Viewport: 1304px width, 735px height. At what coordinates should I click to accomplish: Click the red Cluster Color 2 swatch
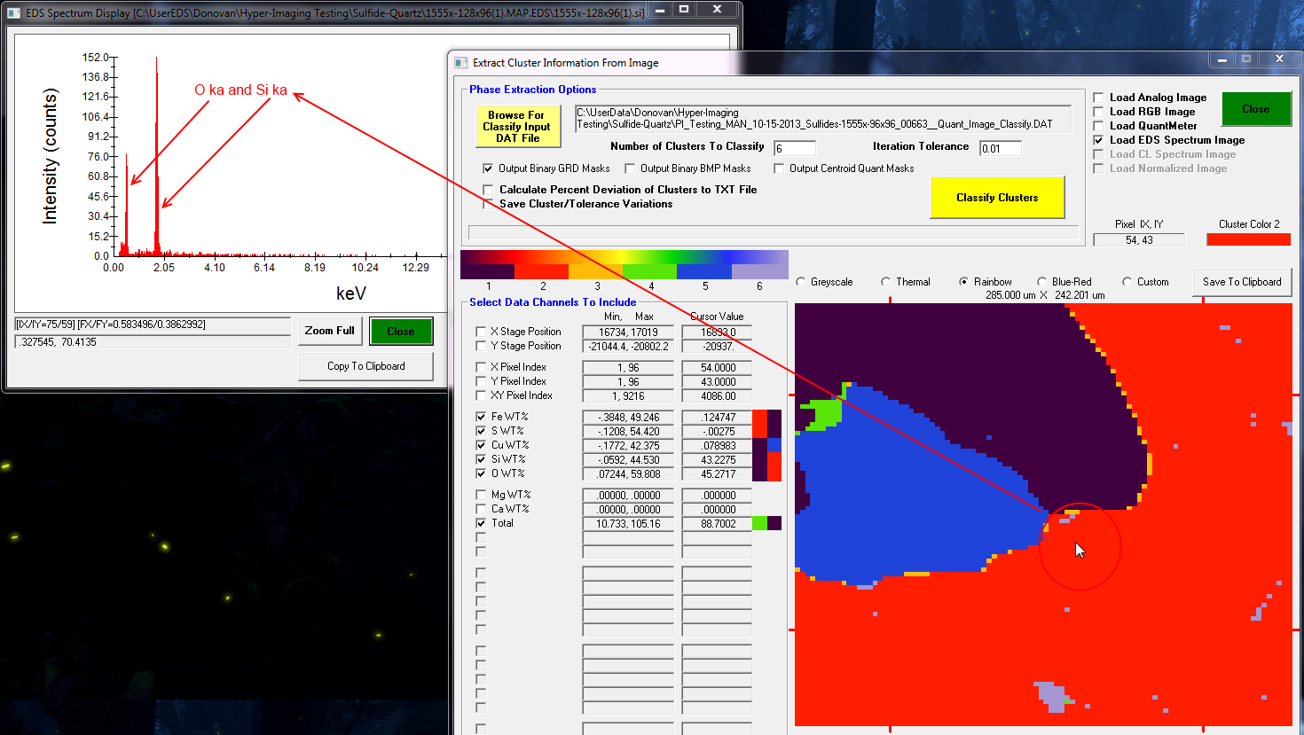(x=1247, y=239)
